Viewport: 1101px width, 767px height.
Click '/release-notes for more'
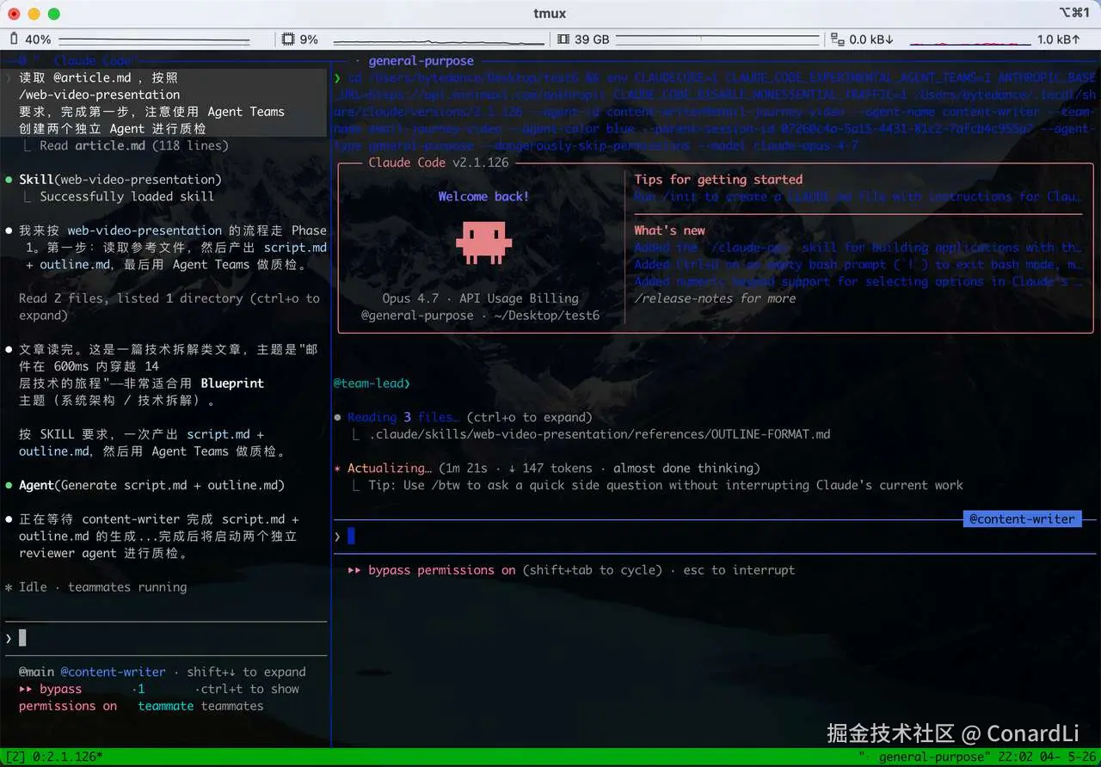[x=715, y=298]
